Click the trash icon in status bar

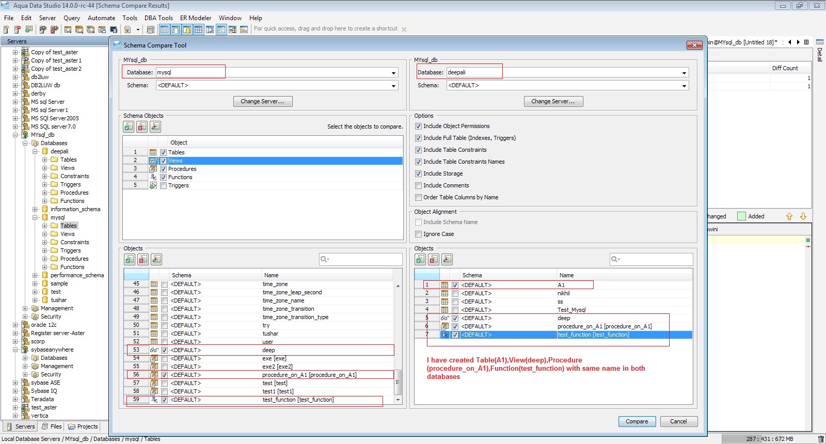(x=821, y=439)
